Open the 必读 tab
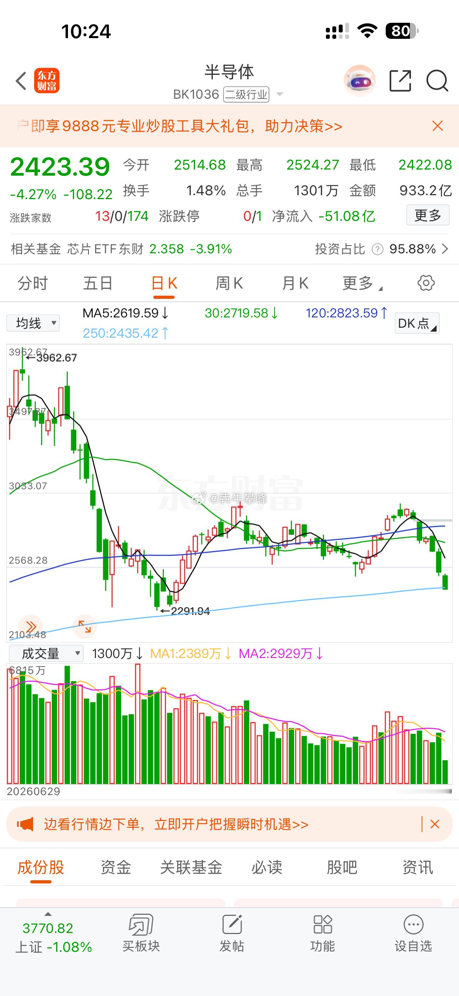The height and width of the screenshot is (996, 459). [x=267, y=867]
